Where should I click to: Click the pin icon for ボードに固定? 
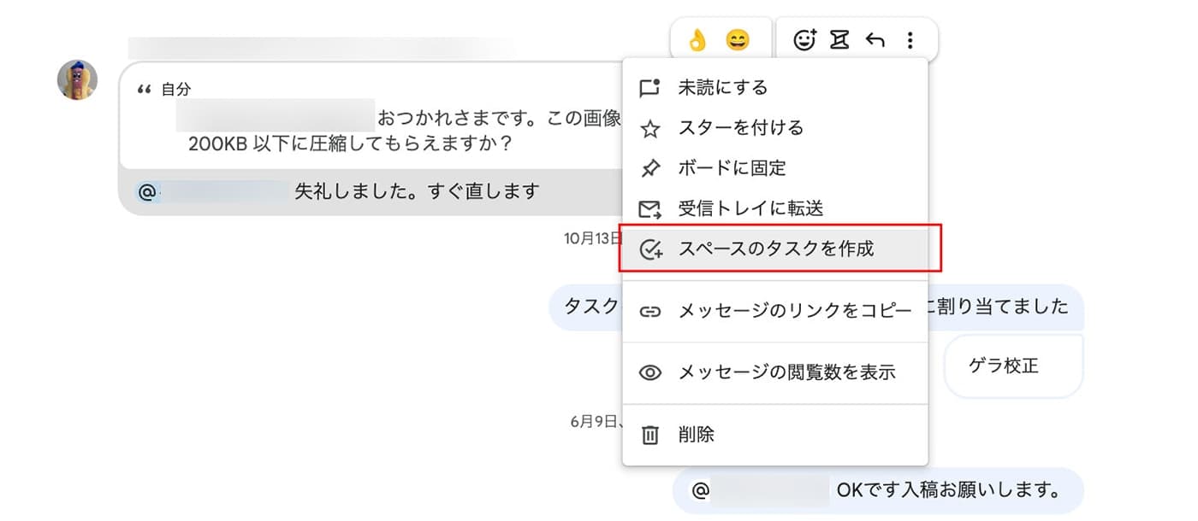(x=650, y=168)
